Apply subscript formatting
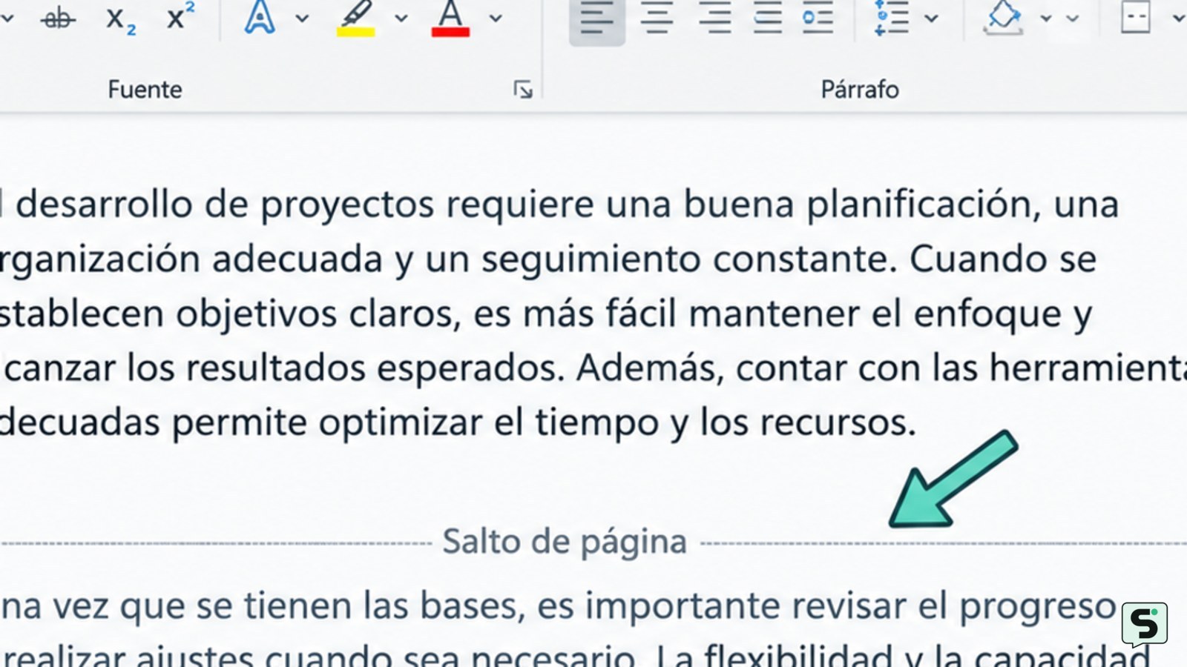This screenshot has height=667, width=1187. click(x=120, y=19)
